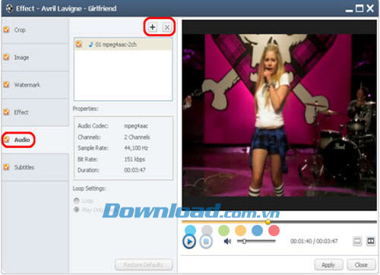Select the Play Only radio option
380x275 pixels.
[76, 210]
